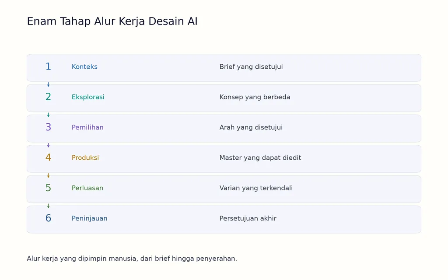Click "Arah yang disetujui" text
This screenshot has width=448, height=280.
click(x=251, y=127)
